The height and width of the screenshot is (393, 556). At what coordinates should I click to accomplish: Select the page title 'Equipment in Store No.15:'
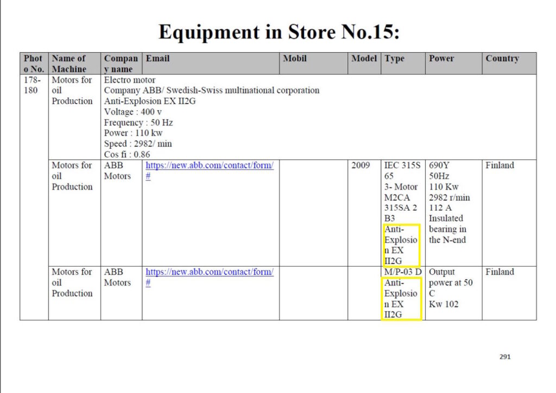[x=279, y=32]
